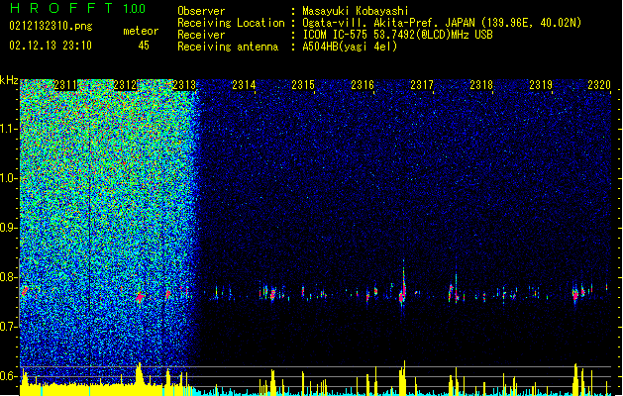The image size is (623, 396).
Task: Click the meteor count value 45
Action: pos(144,46)
